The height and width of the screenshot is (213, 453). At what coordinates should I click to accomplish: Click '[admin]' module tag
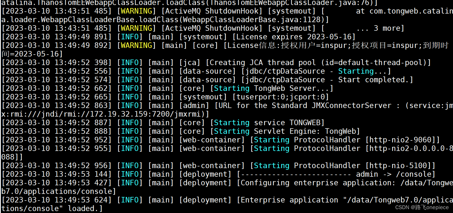[194, 106]
